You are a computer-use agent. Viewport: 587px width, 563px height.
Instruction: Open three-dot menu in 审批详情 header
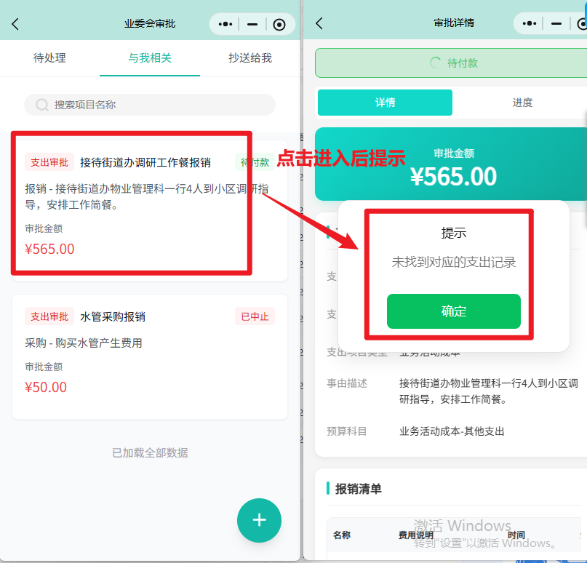[530, 23]
